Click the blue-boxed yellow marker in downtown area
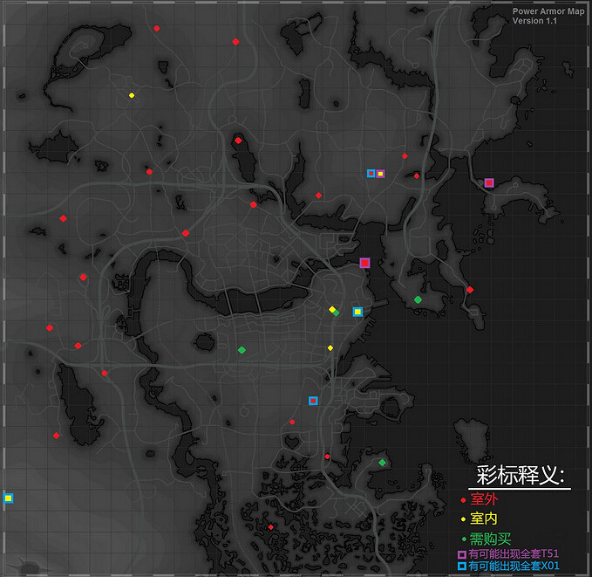Image resolution: width=592 pixels, height=577 pixels. pyautogui.click(x=357, y=312)
